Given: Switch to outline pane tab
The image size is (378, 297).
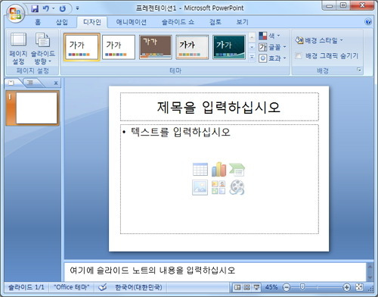Looking at the screenshot, I should coord(30,83).
